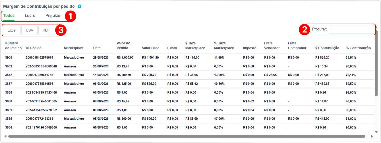381x143 pixels.
Task: Select order ID 2000018182578674 cell
Action: coord(39,57)
